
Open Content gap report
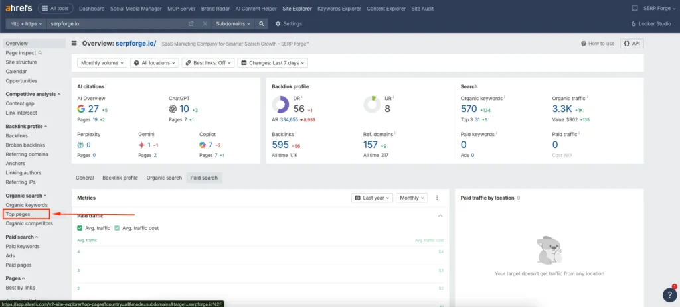click(20, 103)
